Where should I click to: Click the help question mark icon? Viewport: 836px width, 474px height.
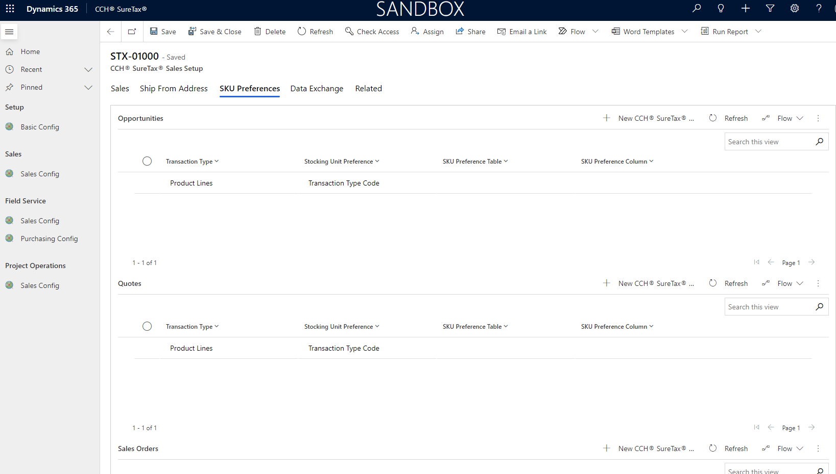[x=819, y=8]
